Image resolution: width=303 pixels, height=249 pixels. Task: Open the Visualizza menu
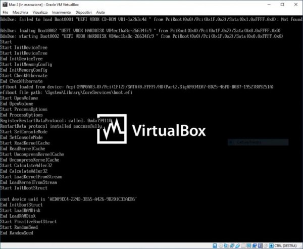coord(40,12)
